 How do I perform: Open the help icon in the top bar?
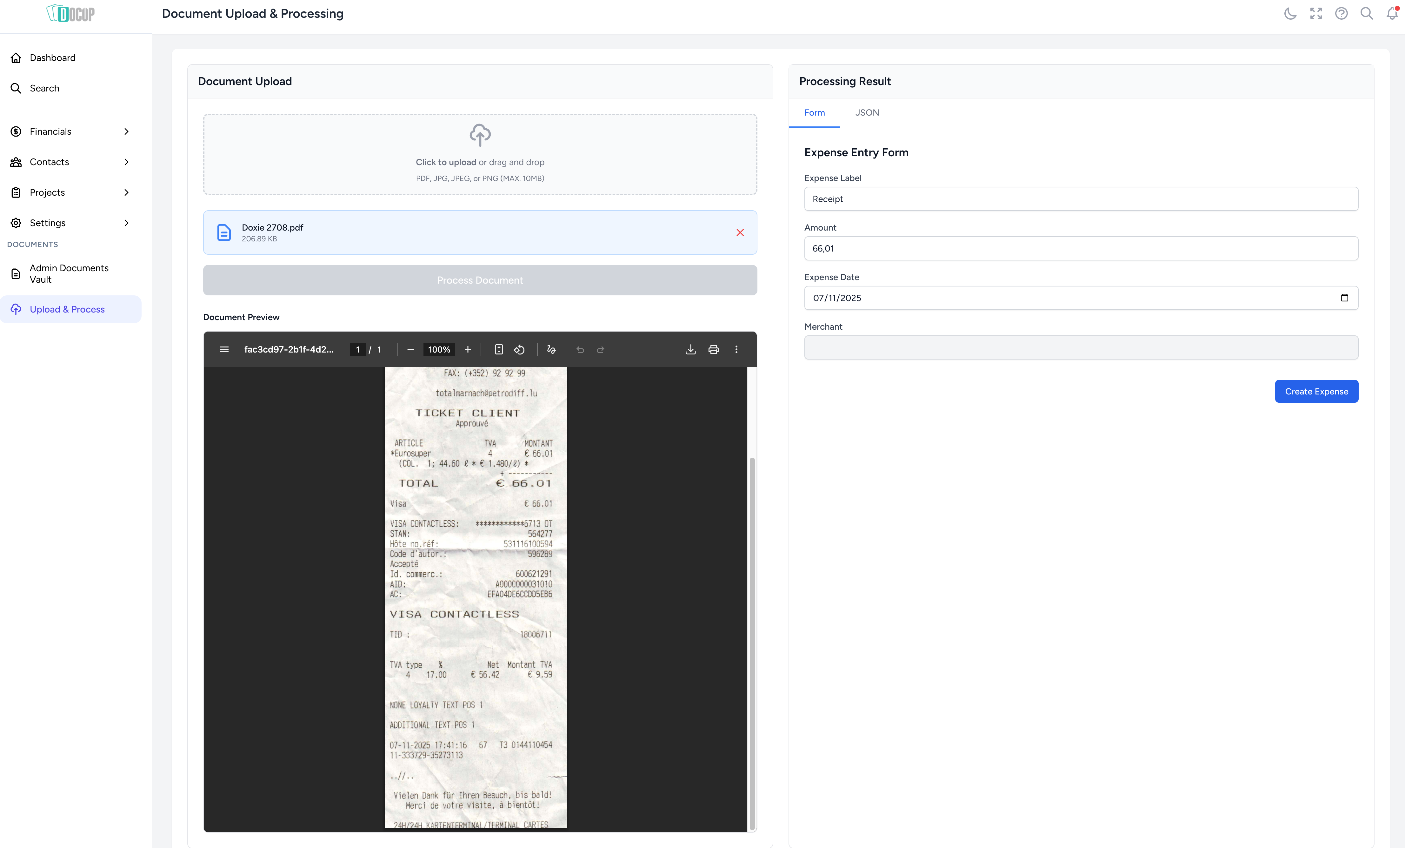click(x=1341, y=13)
